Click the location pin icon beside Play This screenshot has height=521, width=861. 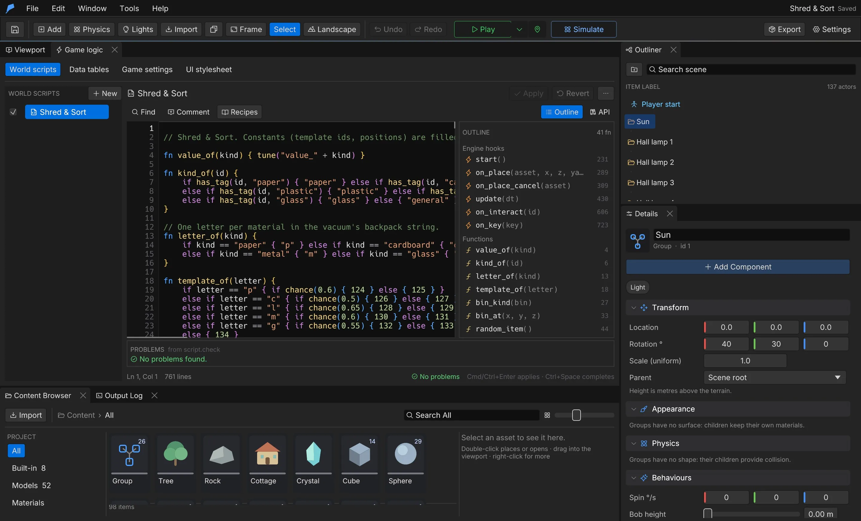click(x=537, y=29)
